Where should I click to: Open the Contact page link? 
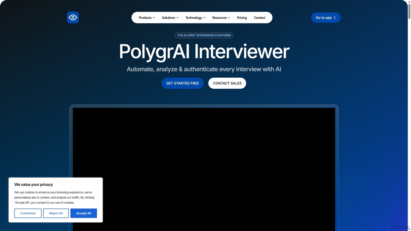259,18
